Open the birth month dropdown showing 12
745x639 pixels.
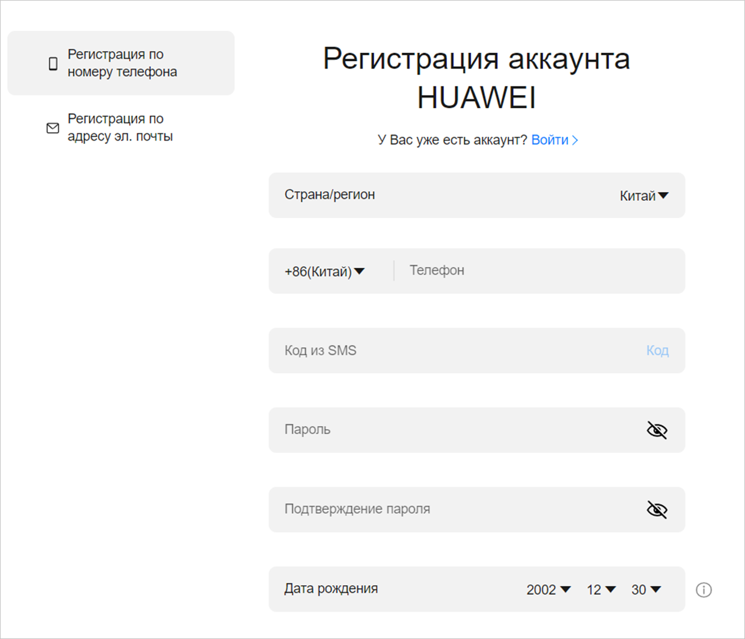(x=601, y=590)
